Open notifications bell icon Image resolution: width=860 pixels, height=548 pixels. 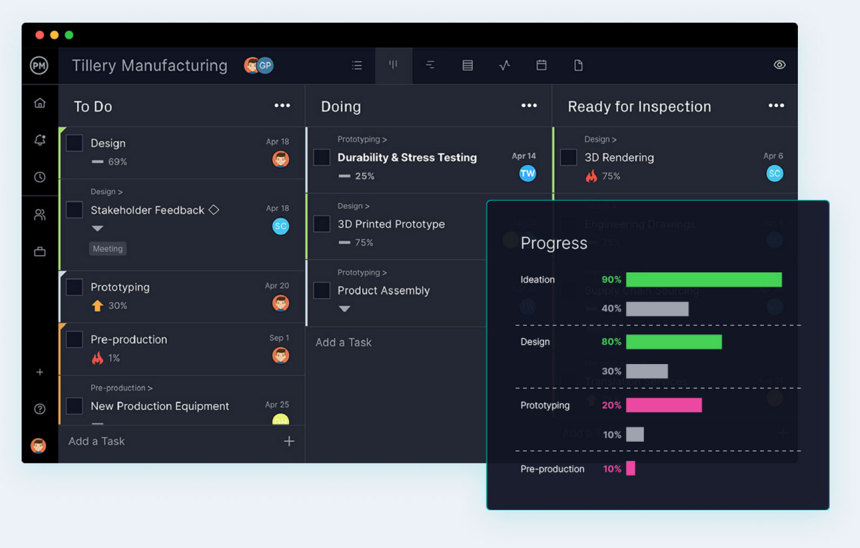tap(39, 140)
